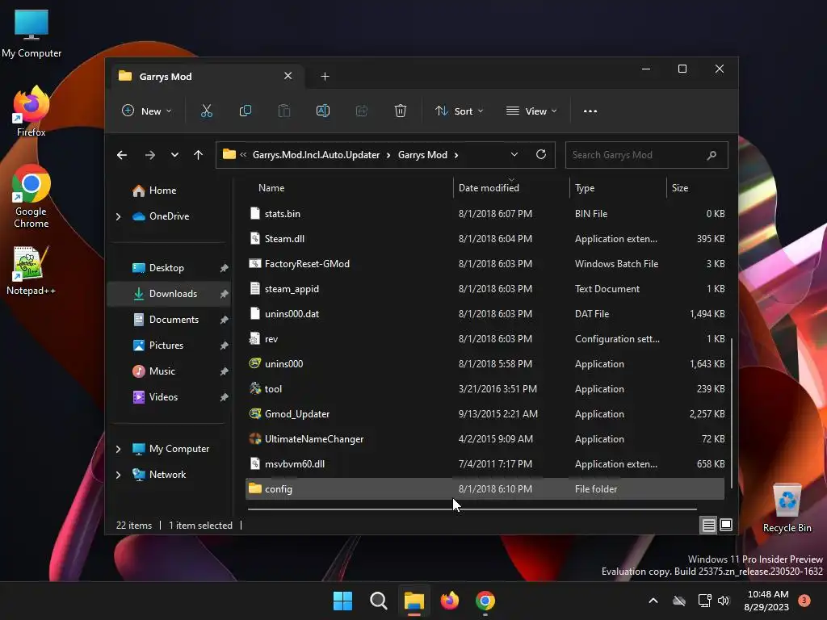Image resolution: width=827 pixels, height=620 pixels.
Task: Add a new Explorer tab
Action: pos(325,77)
